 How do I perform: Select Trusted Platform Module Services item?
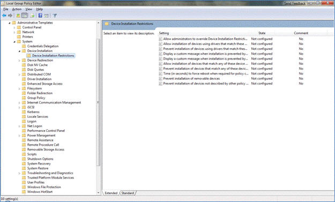[x=50, y=178]
